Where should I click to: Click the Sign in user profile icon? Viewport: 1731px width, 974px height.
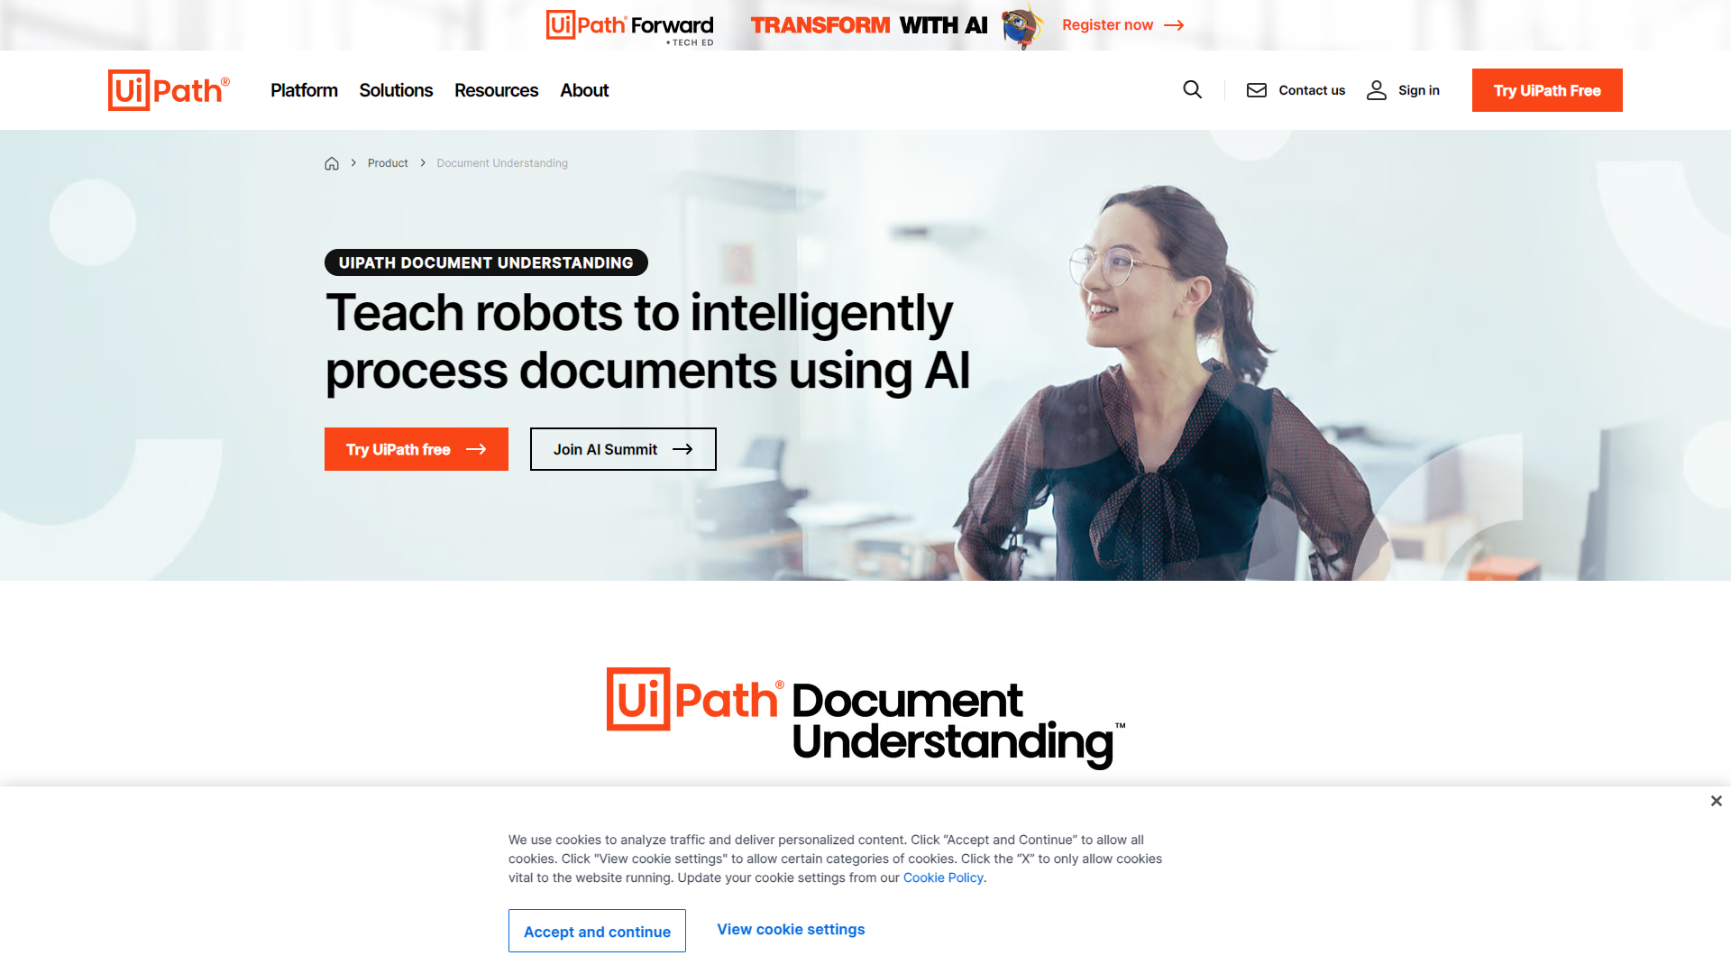[x=1376, y=89]
